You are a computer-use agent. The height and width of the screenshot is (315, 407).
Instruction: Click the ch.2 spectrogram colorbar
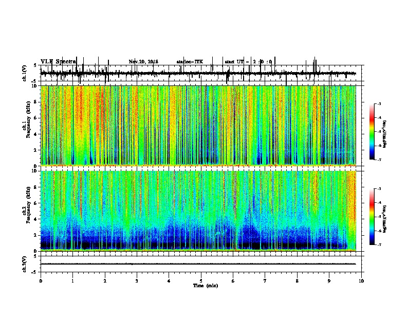click(372, 217)
